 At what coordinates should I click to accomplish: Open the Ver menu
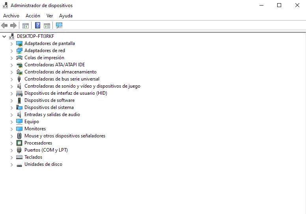tap(50, 16)
